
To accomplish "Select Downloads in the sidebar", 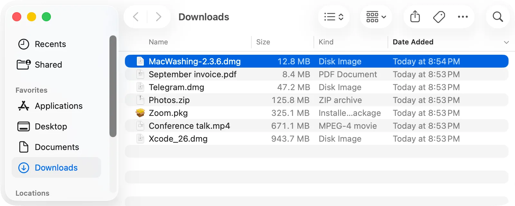I will coord(56,167).
